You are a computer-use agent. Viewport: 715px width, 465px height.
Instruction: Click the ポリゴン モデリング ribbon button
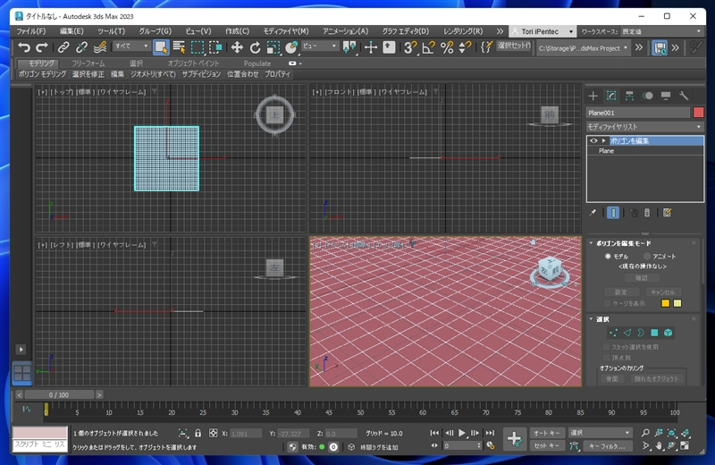tap(42, 74)
